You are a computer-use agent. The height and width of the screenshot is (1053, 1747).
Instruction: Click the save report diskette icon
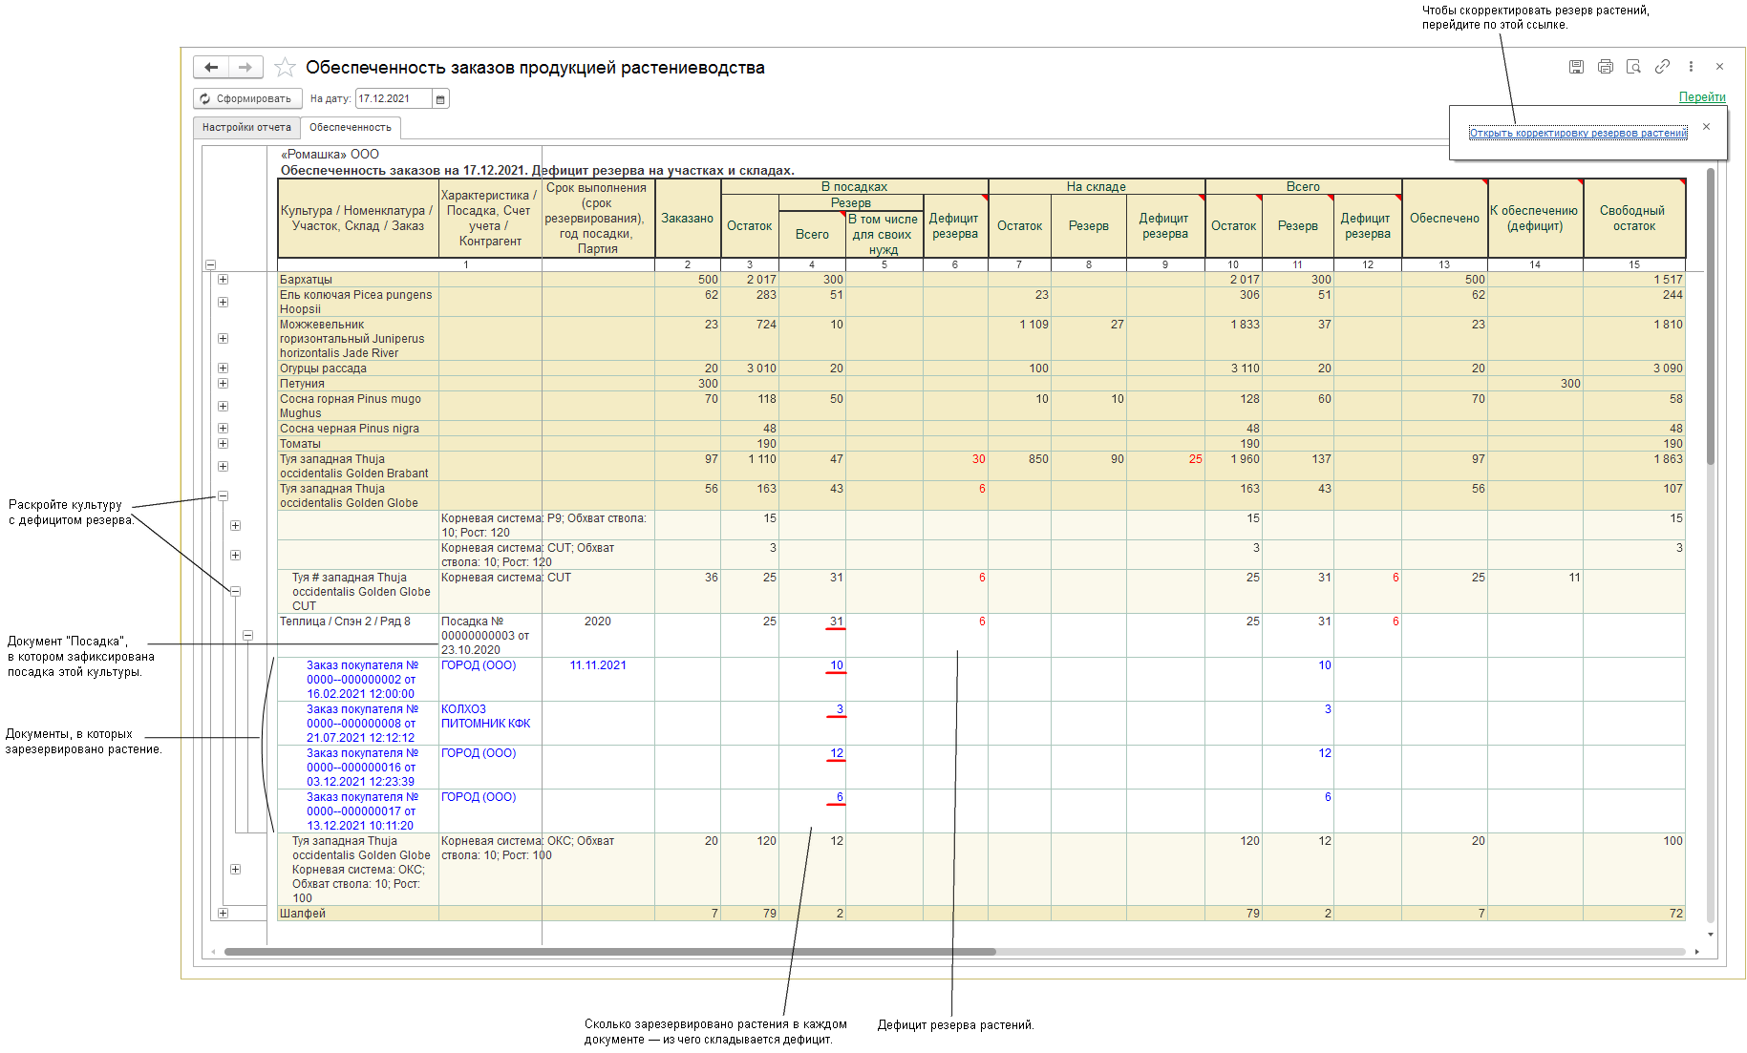click(1576, 67)
